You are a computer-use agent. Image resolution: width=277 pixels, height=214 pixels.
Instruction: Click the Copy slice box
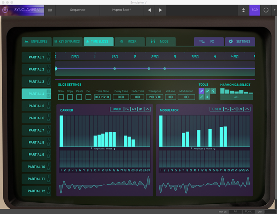pos(70,97)
